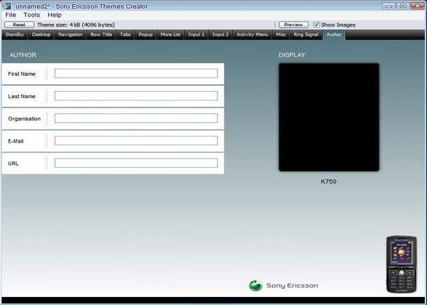Click the Reset button

[19, 25]
